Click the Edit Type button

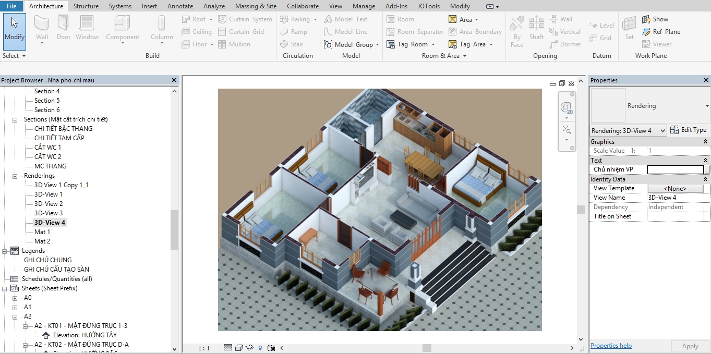click(x=689, y=130)
